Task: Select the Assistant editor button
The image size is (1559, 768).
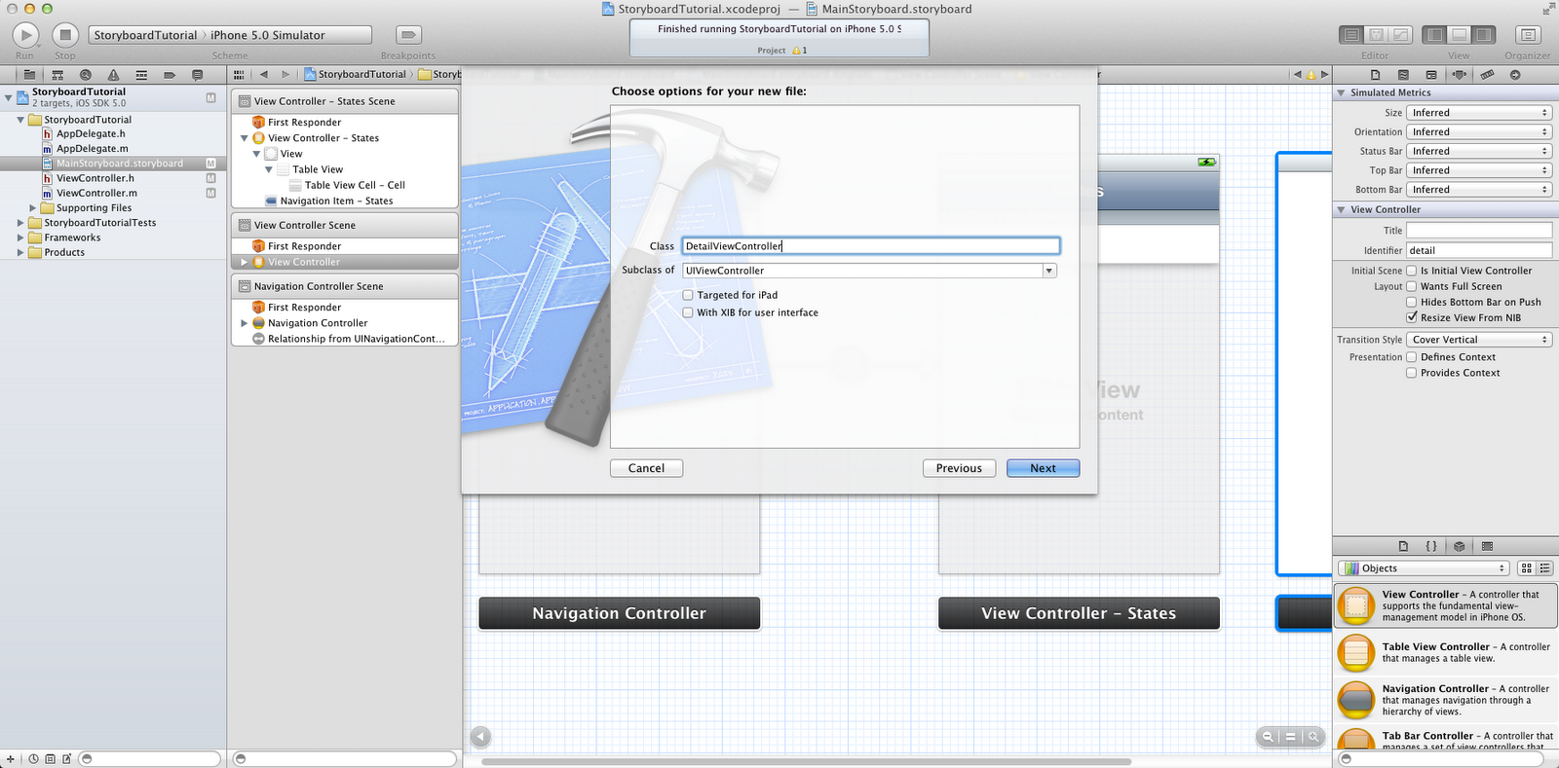Action: coord(1376,35)
